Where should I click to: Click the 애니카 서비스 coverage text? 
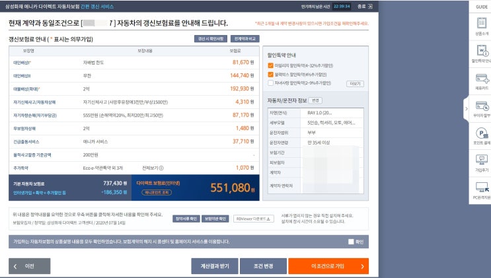coord(95,141)
